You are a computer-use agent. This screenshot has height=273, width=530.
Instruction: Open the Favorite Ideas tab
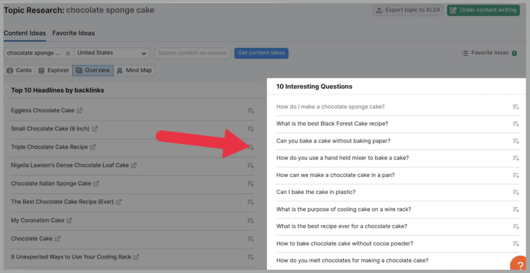click(73, 33)
